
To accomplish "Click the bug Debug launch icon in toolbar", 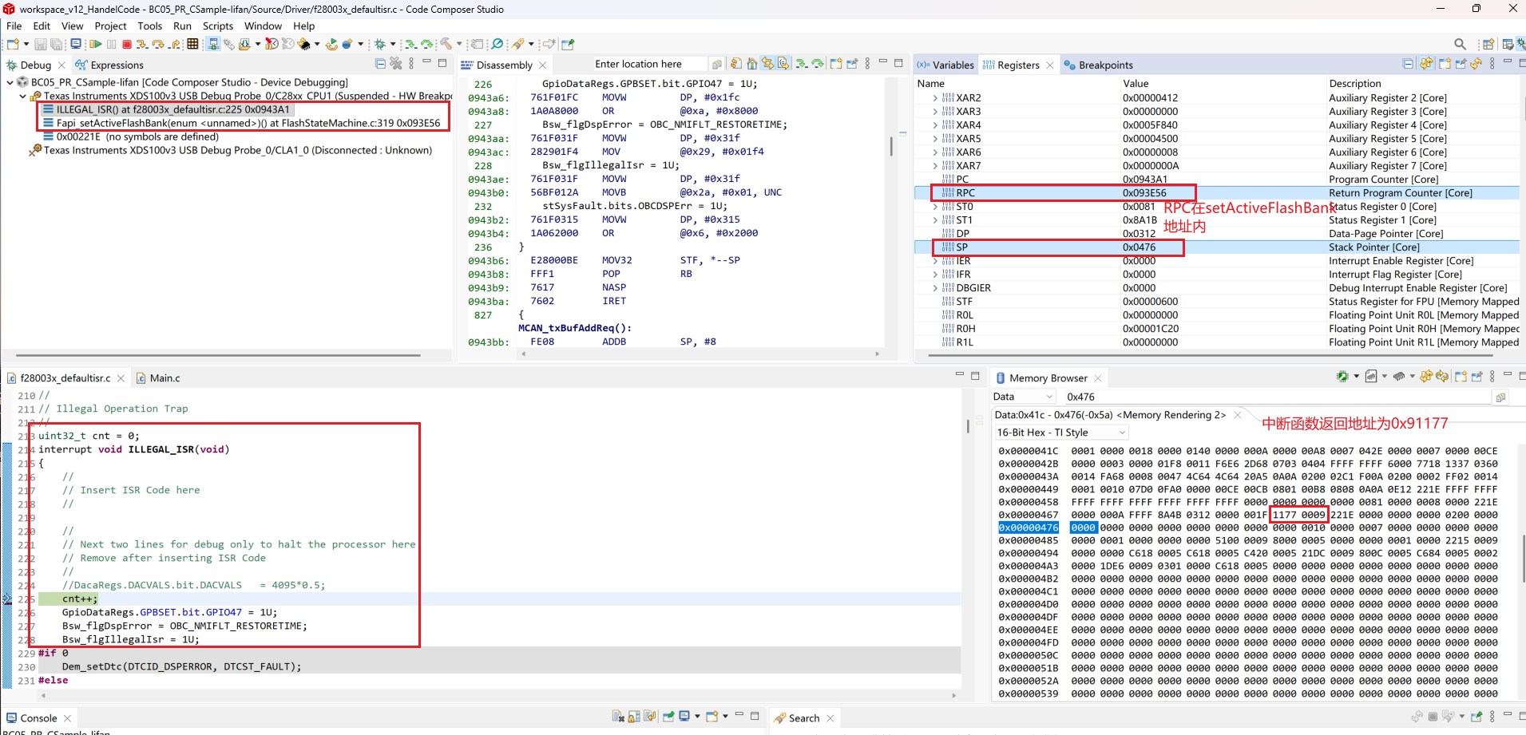I will point(380,44).
